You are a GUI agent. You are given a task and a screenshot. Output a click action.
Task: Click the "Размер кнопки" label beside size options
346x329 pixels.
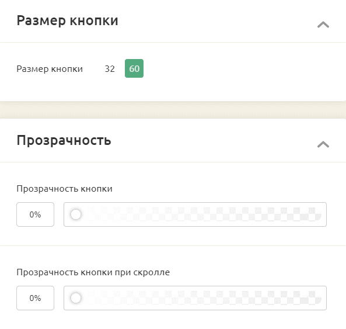(x=50, y=69)
